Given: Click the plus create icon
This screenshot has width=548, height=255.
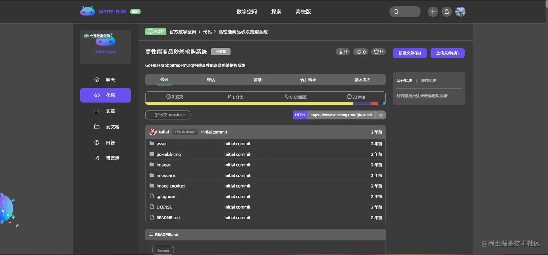Looking at the screenshot, I should 433,12.
